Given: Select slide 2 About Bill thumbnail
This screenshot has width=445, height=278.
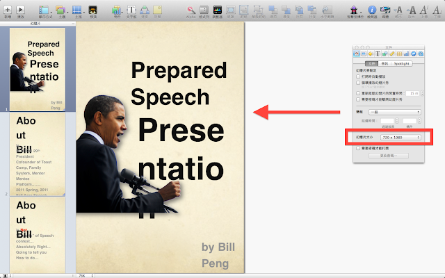Looking at the screenshot, I should [x=38, y=154].
